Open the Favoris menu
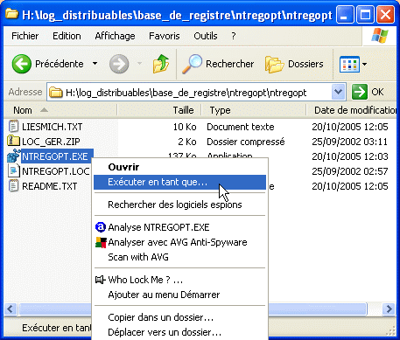The image size is (400, 340). pos(165,36)
